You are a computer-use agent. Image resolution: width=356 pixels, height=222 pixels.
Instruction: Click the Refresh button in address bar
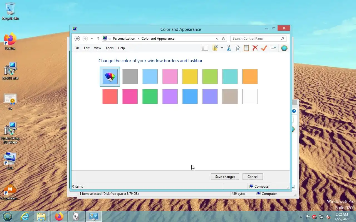point(223,39)
